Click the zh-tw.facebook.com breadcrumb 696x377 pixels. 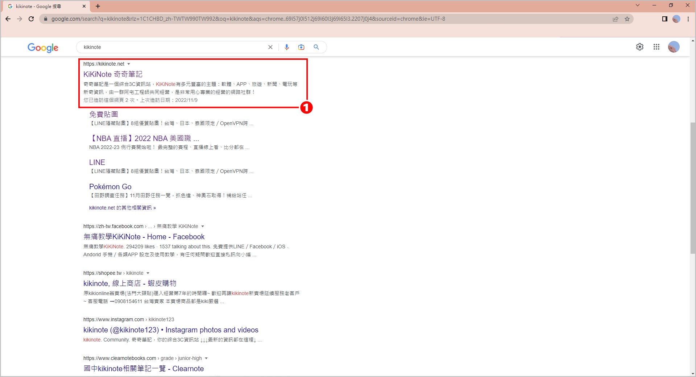point(141,226)
